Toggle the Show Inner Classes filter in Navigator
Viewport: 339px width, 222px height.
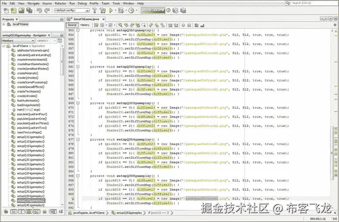click(x=37, y=211)
